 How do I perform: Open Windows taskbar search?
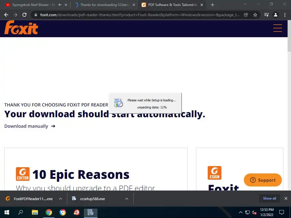tap(20, 212)
